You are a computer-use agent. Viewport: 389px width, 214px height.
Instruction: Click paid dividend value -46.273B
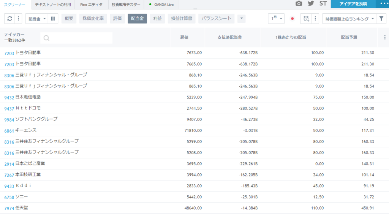coord(249,119)
